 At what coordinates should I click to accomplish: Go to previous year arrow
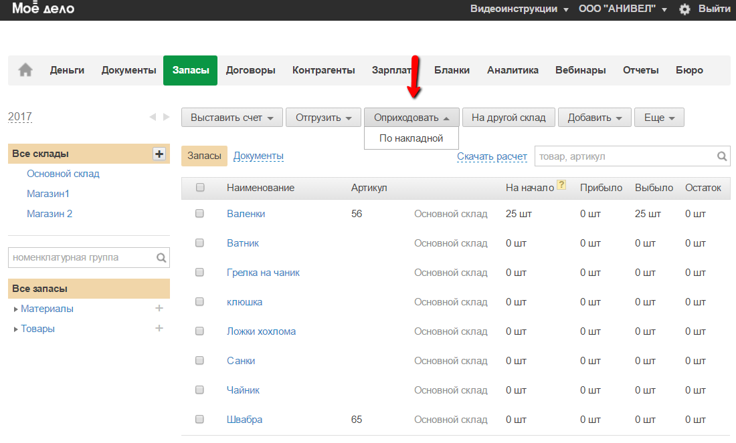point(153,117)
